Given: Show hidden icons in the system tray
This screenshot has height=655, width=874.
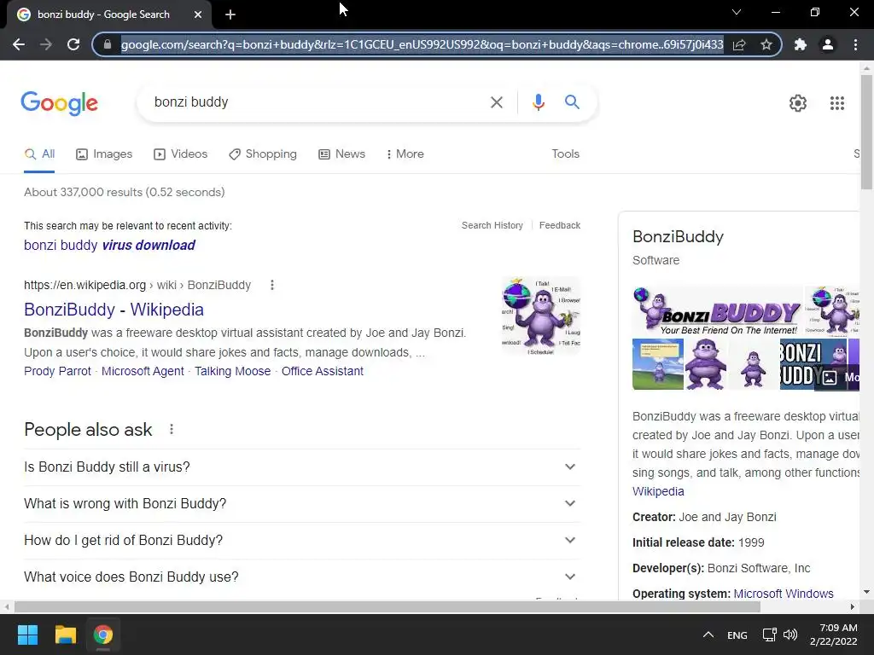Looking at the screenshot, I should click(708, 635).
